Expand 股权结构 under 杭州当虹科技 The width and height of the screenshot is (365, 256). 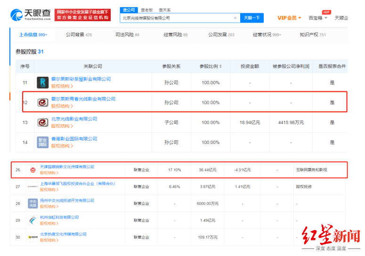[x=49, y=224]
